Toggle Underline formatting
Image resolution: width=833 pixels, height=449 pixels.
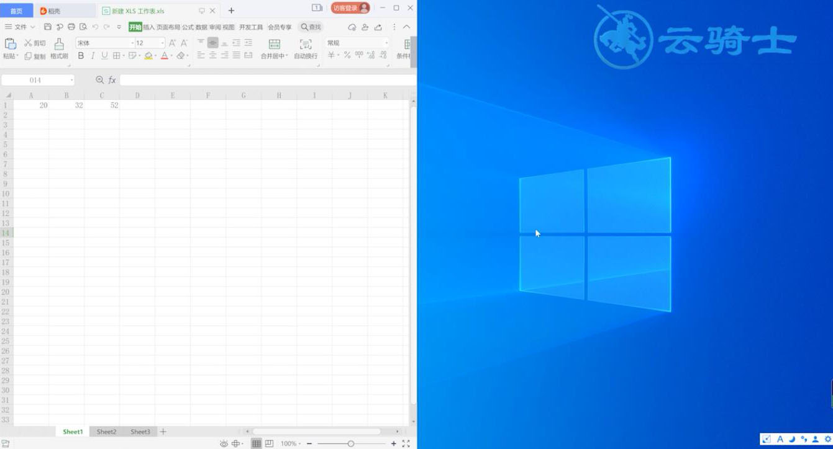coord(104,56)
